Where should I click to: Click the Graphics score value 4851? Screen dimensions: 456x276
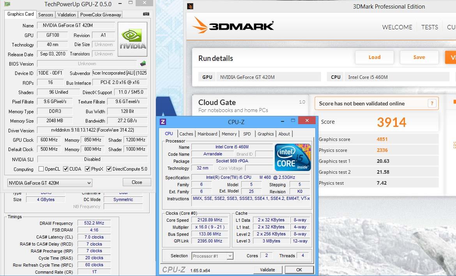(382, 139)
